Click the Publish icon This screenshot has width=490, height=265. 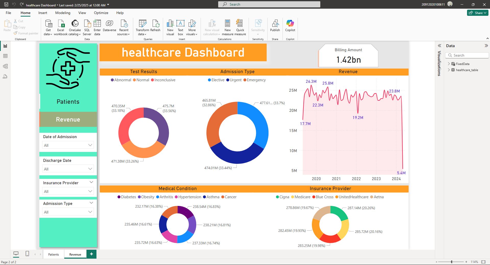coord(275,24)
